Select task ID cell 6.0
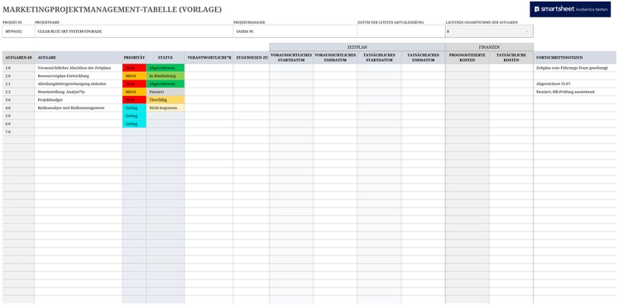This screenshot has width=618, height=306. [x=18, y=124]
